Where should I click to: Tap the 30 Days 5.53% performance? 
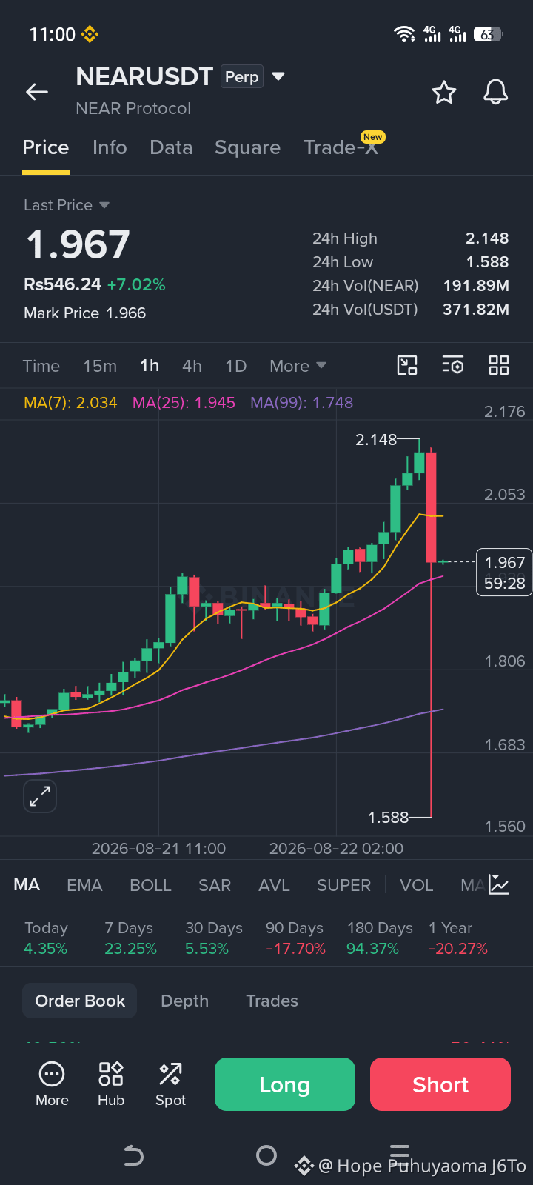[x=214, y=938]
